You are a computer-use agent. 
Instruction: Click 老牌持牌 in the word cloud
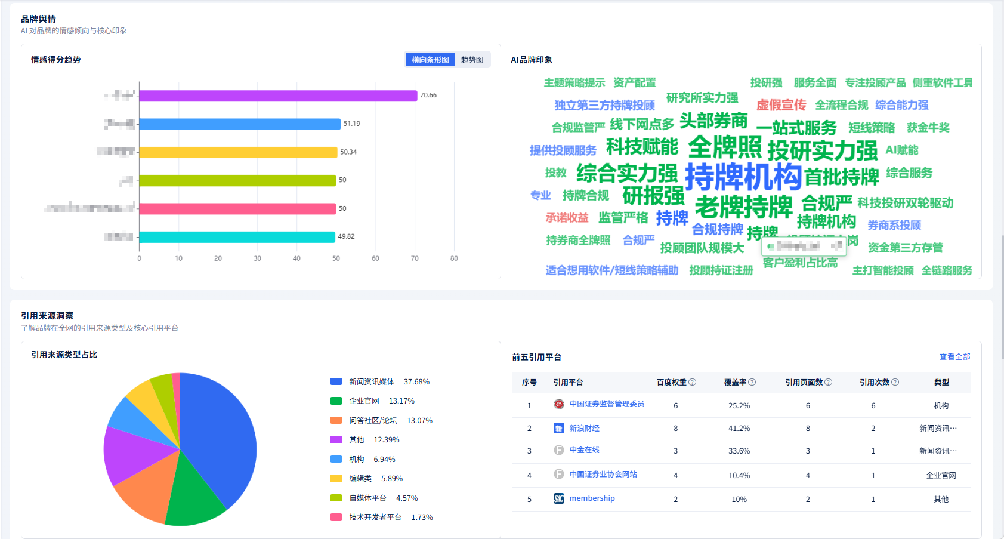(x=744, y=207)
